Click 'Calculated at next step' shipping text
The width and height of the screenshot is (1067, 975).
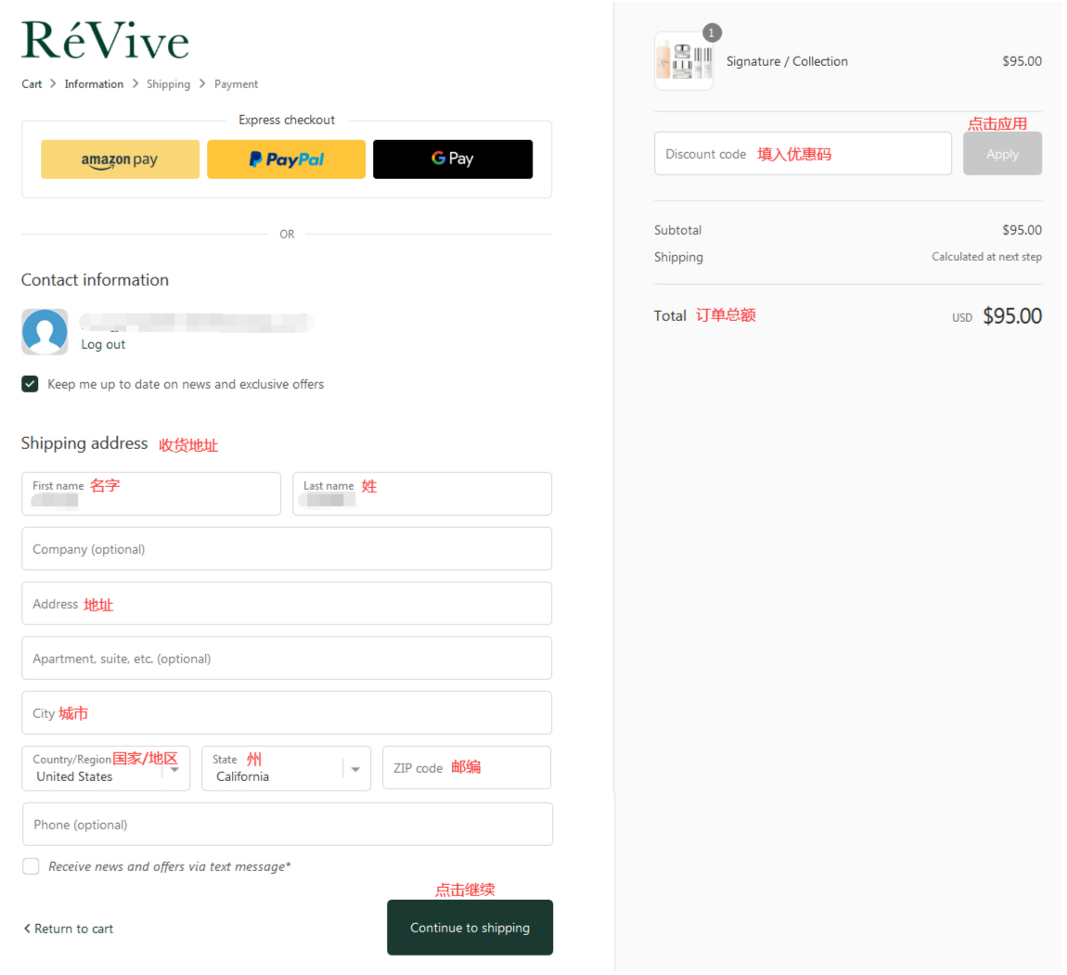[x=986, y=257]
